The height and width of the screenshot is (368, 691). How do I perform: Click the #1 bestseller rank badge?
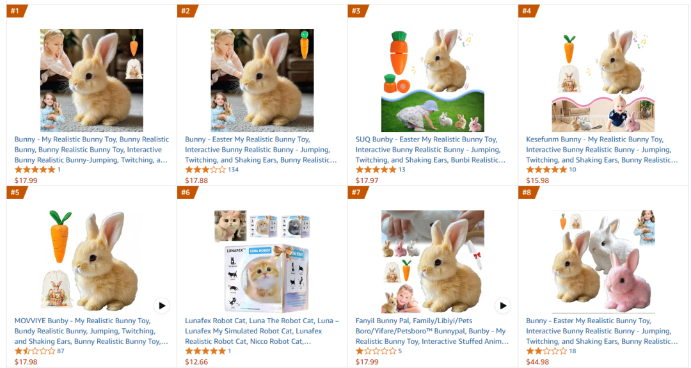[x=15, y=11]
